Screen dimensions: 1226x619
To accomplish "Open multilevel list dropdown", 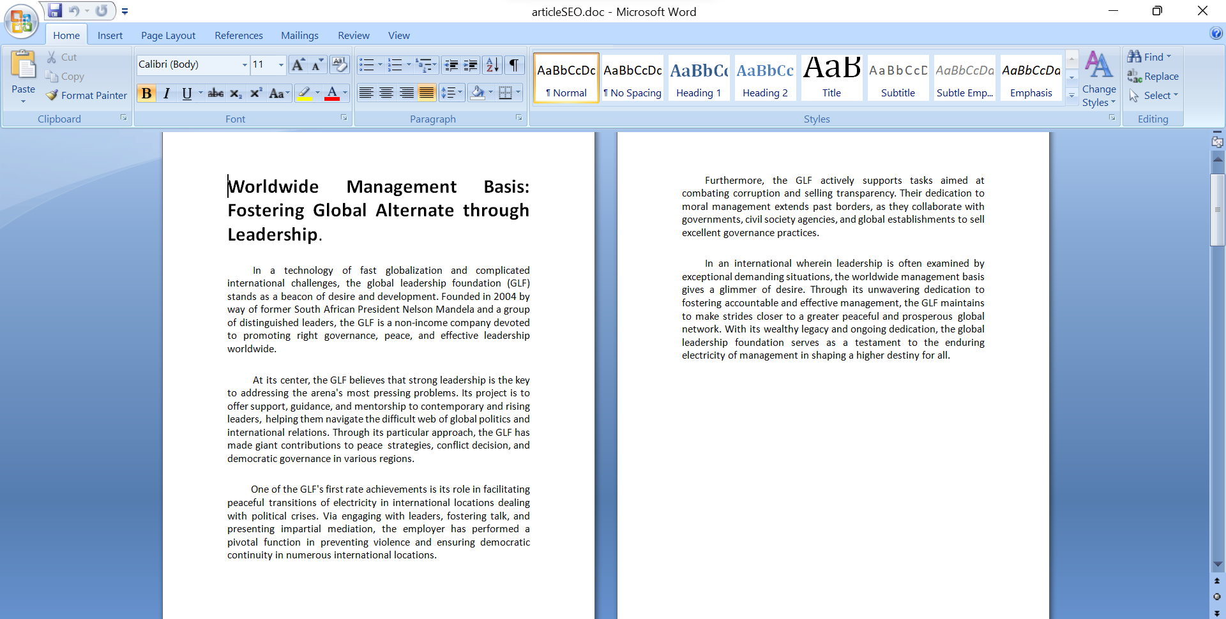I will [435, 64].
